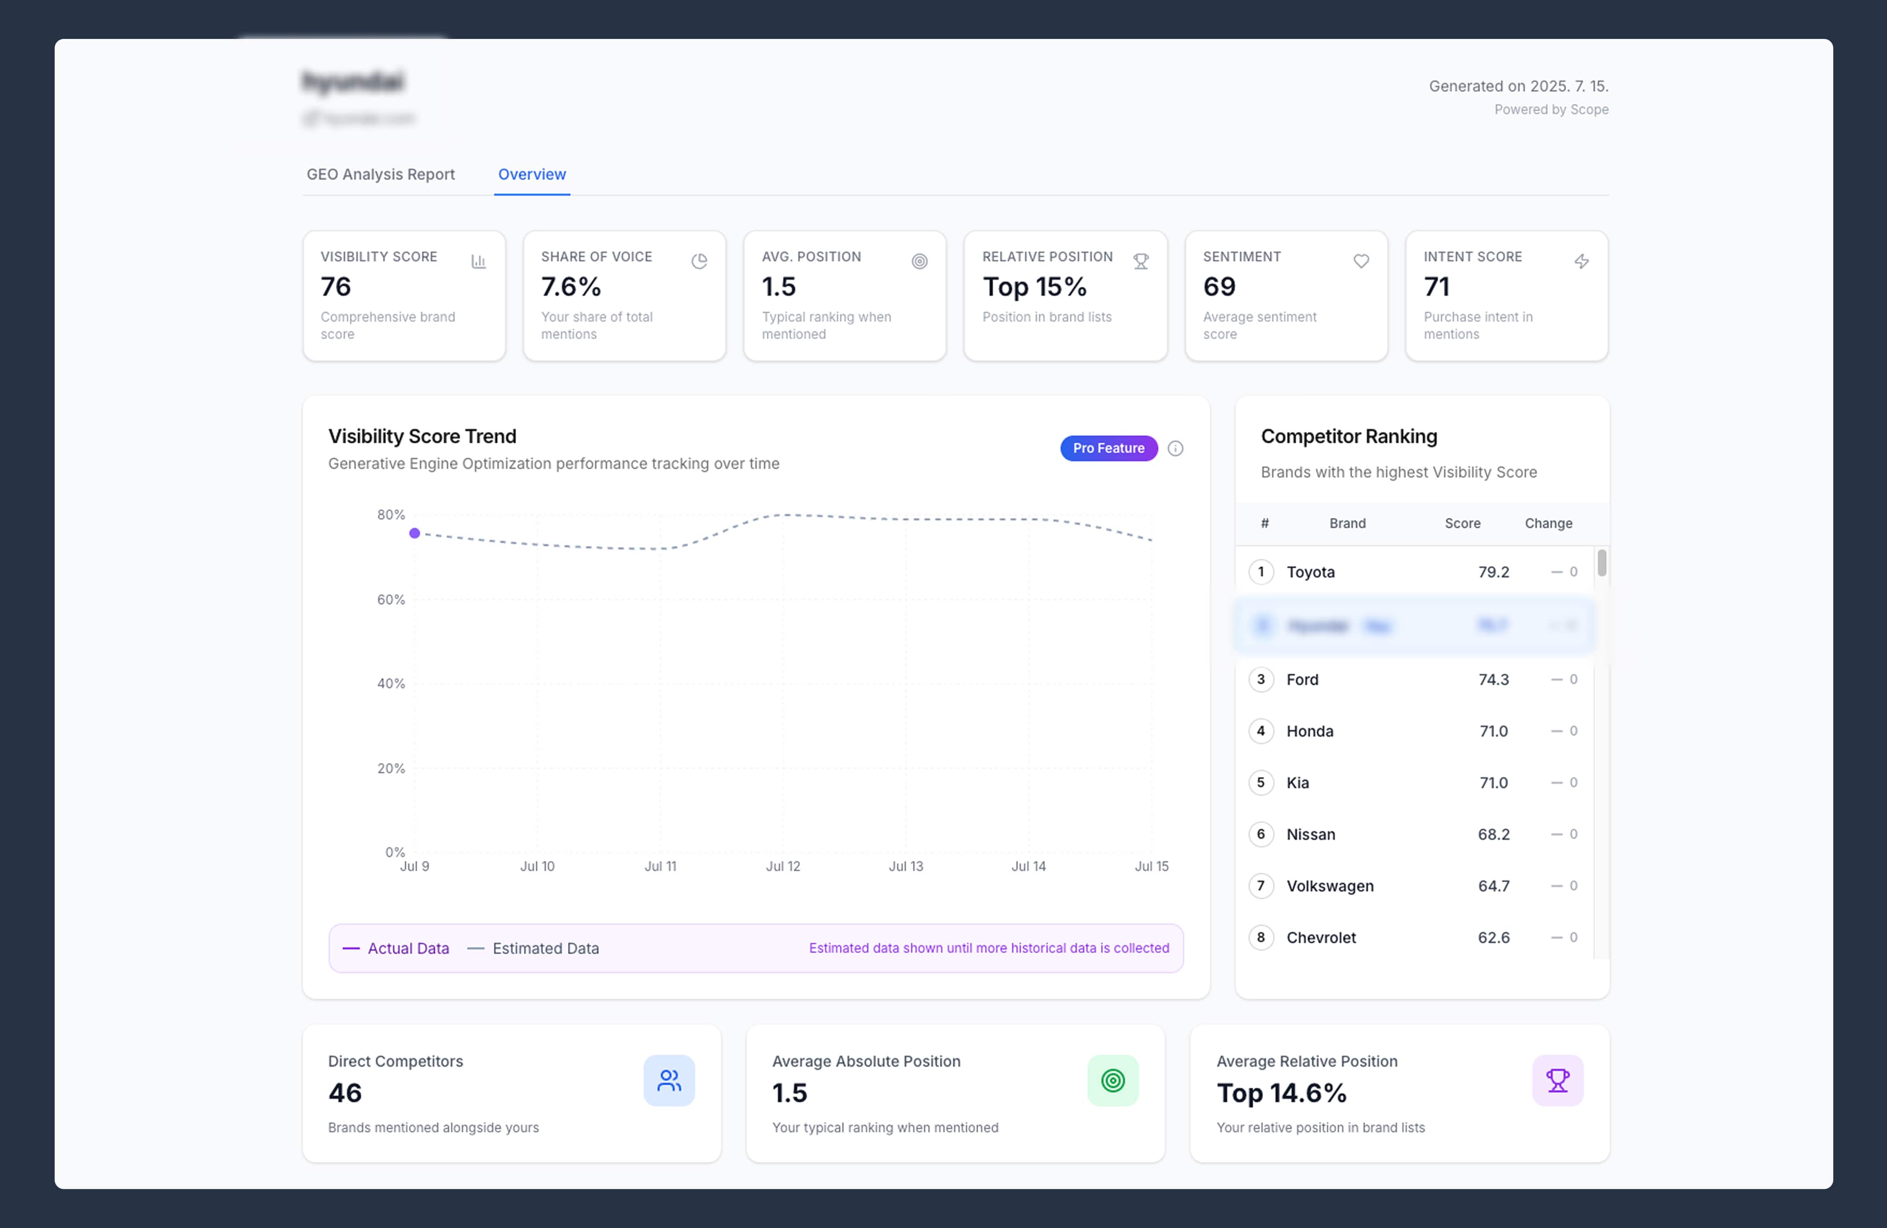Select the Ford row in Competitor Ranking

coord(1414,679)
